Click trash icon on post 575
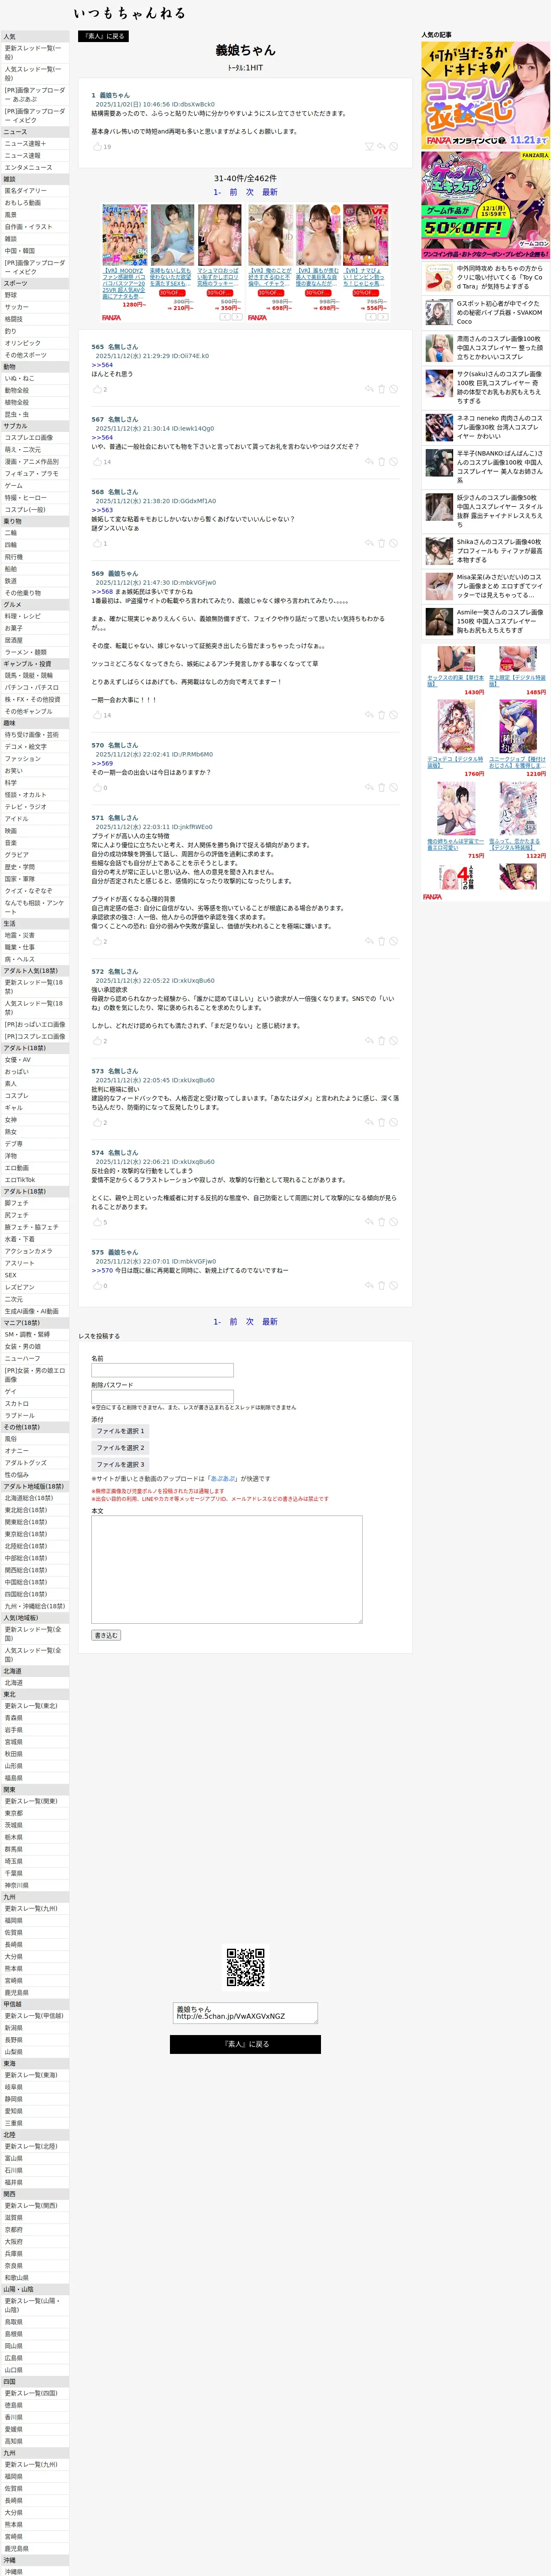 pyautogui.click(x=381, y=1285)
